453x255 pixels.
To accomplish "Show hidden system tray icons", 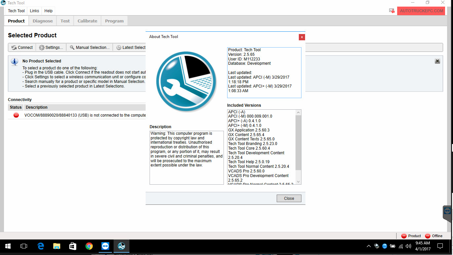I will click(x=369, y=246).
